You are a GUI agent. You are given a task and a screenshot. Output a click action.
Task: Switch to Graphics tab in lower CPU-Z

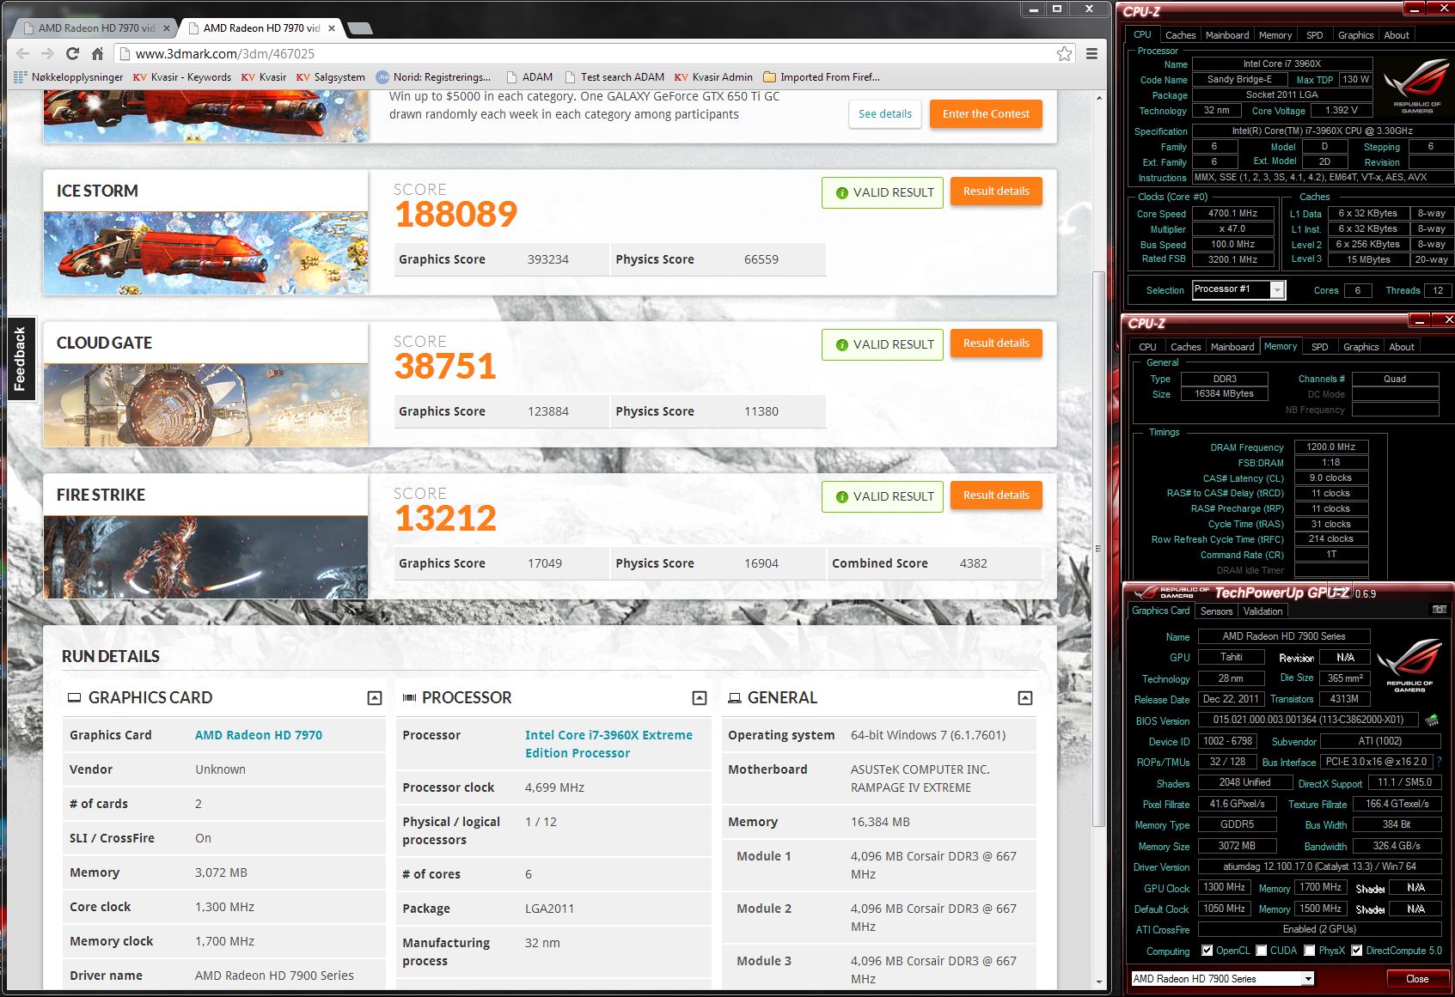[x=1360, y=347]
